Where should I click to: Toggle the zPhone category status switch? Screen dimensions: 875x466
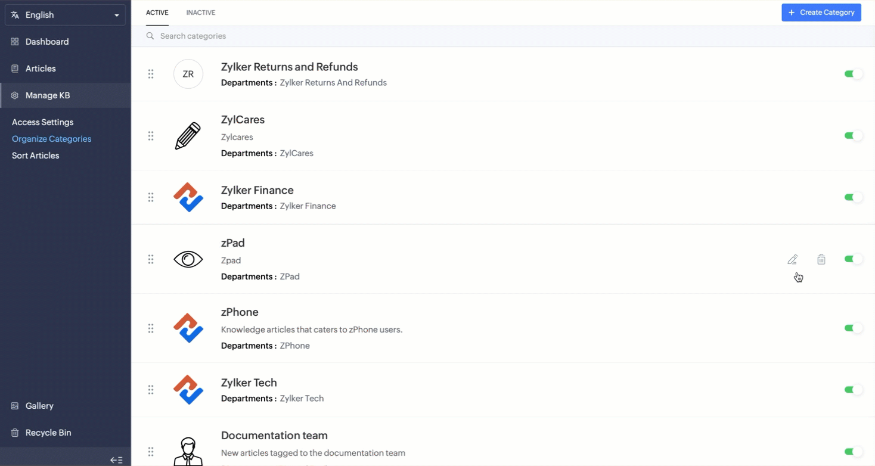tap(853, 328)
